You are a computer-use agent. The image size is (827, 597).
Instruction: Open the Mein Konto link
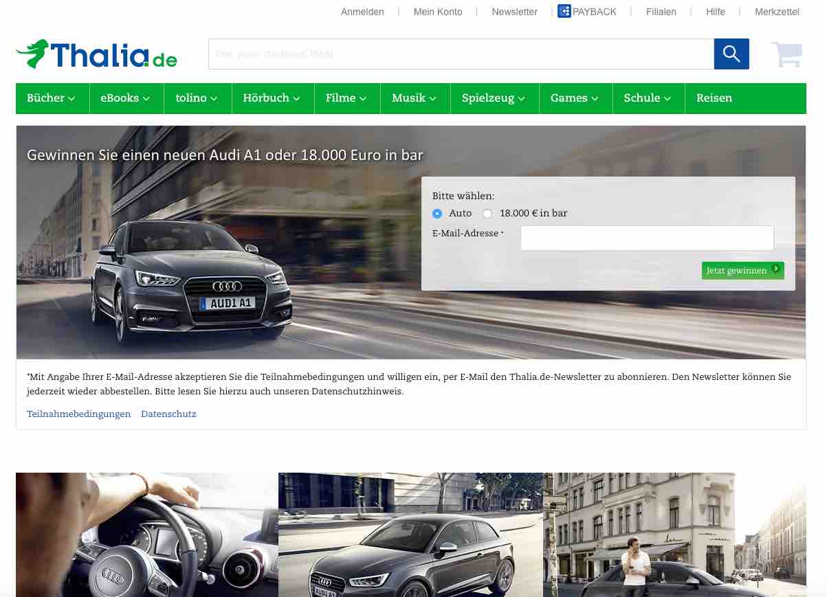tap(438, 12)
